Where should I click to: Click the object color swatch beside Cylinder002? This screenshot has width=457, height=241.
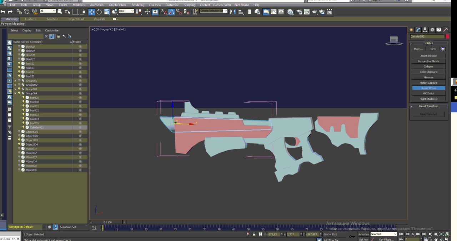tap(447, 36)
